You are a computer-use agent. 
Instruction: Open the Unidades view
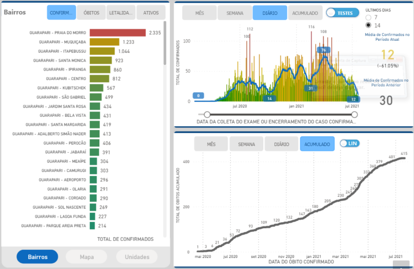(x=136, y=257)
